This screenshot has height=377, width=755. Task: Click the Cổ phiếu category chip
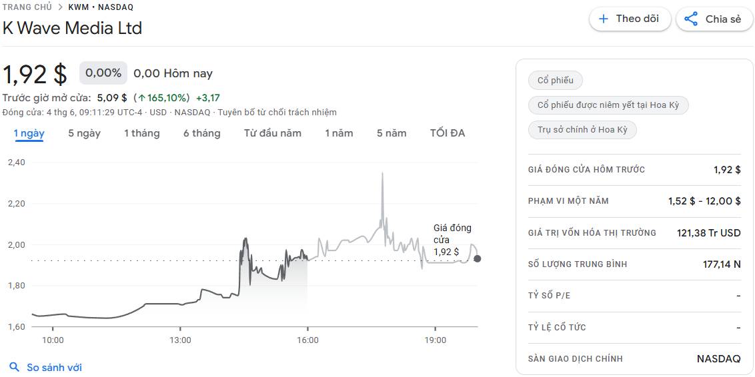click(555, 81)
